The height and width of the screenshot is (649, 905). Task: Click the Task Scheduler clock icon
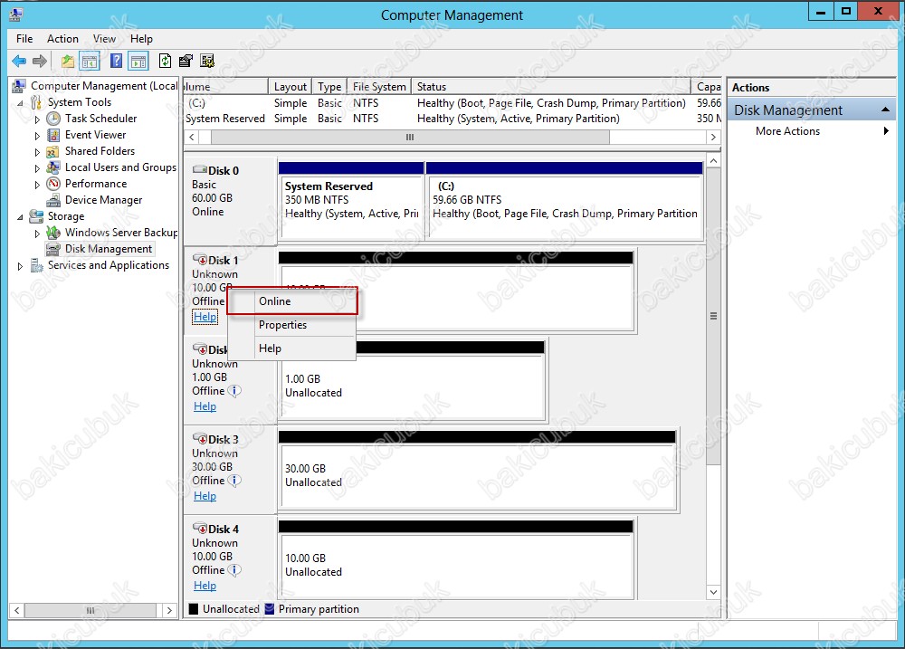[53, 119]
